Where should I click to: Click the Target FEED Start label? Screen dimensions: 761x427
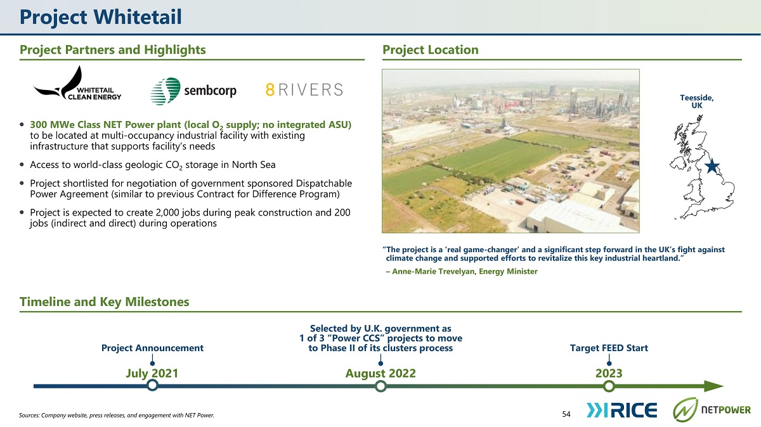coord(609,348)
